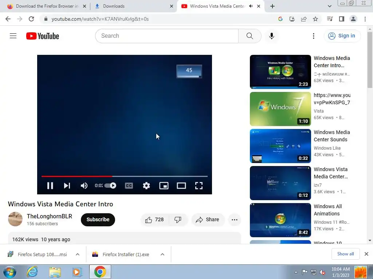373x279 pixels.
Task: Launch Windows Media Player from taskbar
Action: coord(77,272)
